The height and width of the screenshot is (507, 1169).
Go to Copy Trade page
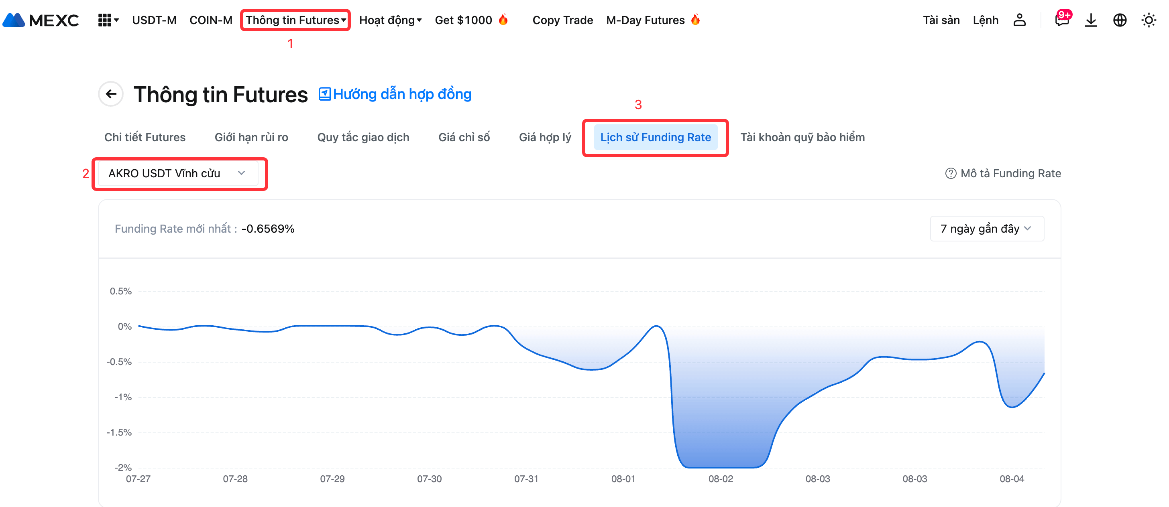(562, 20)
